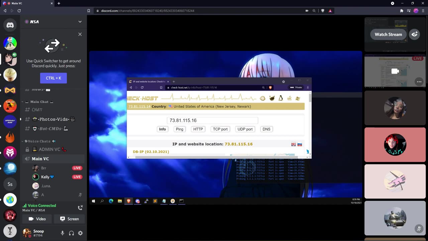Viewport: 428px width, 241px height.
Task: Open the pink M logo server
Action: 10,153
